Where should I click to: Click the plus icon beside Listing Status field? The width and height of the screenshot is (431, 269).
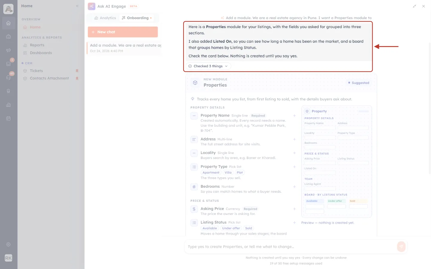(294, 223)
